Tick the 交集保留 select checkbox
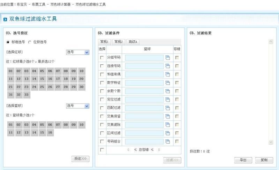 click(x=102, y=116)
